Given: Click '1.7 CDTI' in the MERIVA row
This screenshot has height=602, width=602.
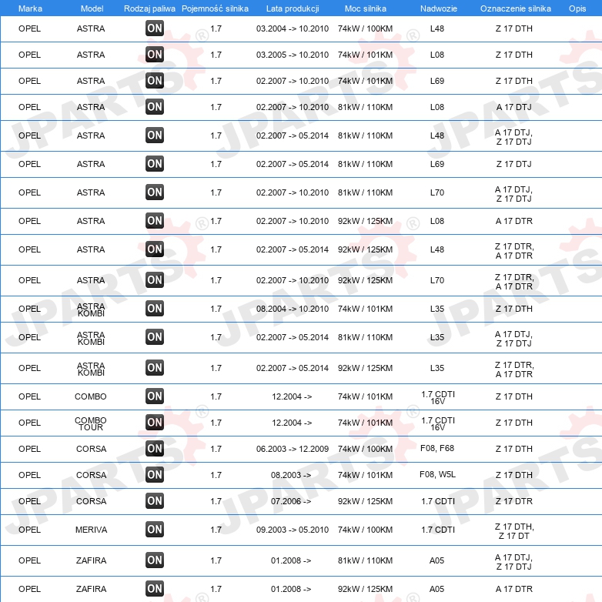Looking at the screenshot, I should [x=438, y=530].
